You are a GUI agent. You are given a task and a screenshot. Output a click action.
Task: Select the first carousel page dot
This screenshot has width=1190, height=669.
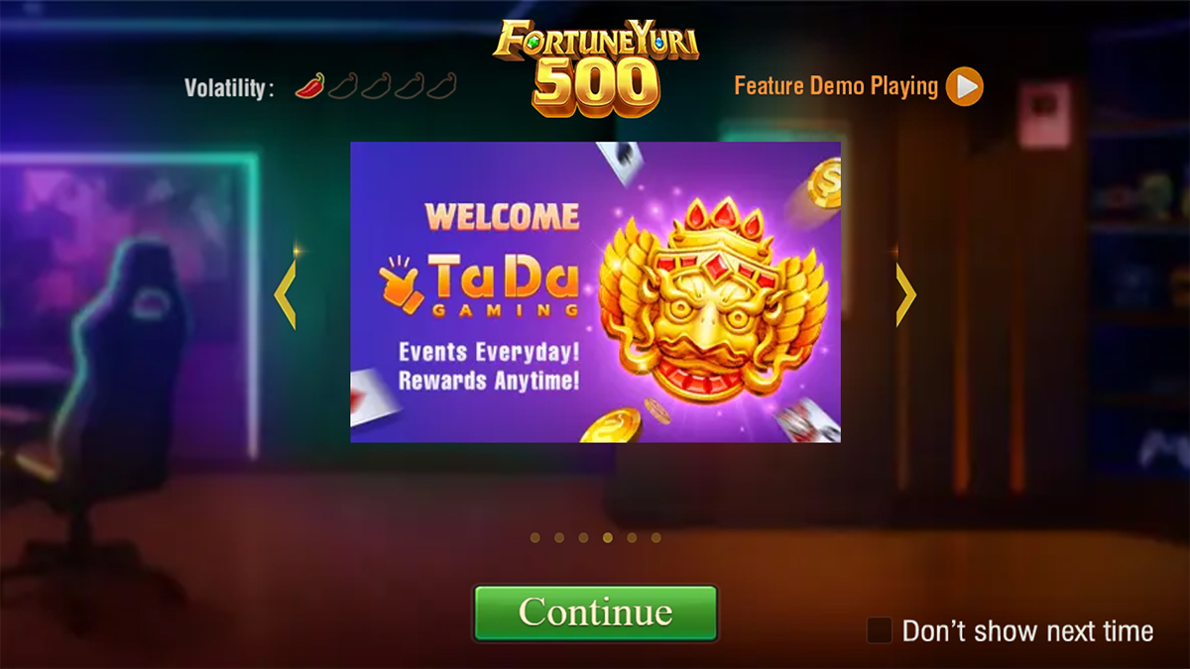[x=535, y=538]
